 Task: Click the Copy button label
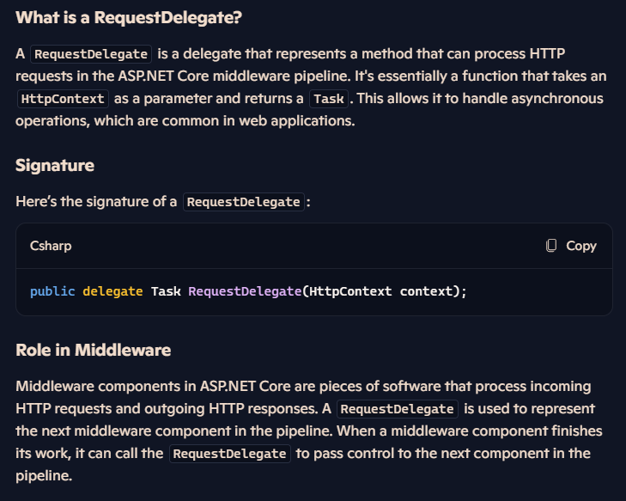click(x=580, y=246)
